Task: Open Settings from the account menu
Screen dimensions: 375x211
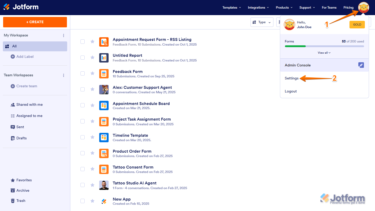Action: [292, 78]
